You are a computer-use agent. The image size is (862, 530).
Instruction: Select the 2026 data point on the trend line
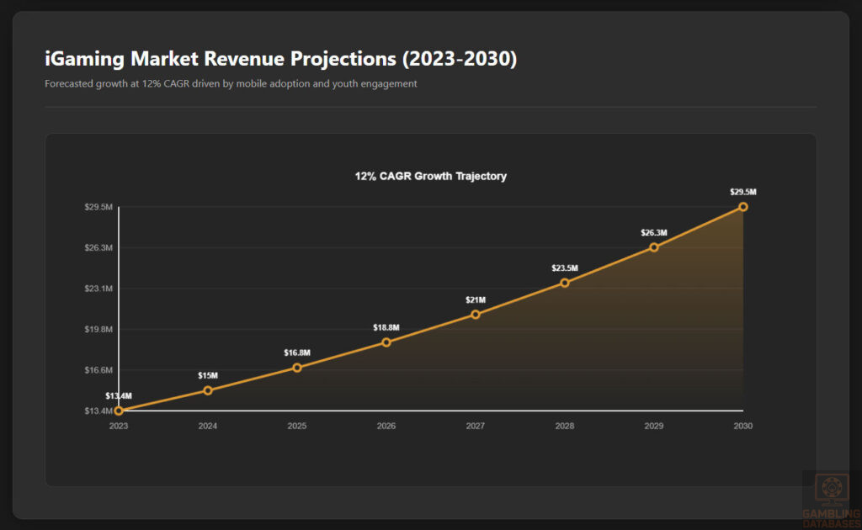pyautogui.click(x=386, y=342)
